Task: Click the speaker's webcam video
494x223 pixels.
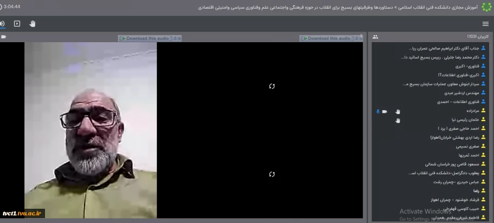Action: coord(91,130)
